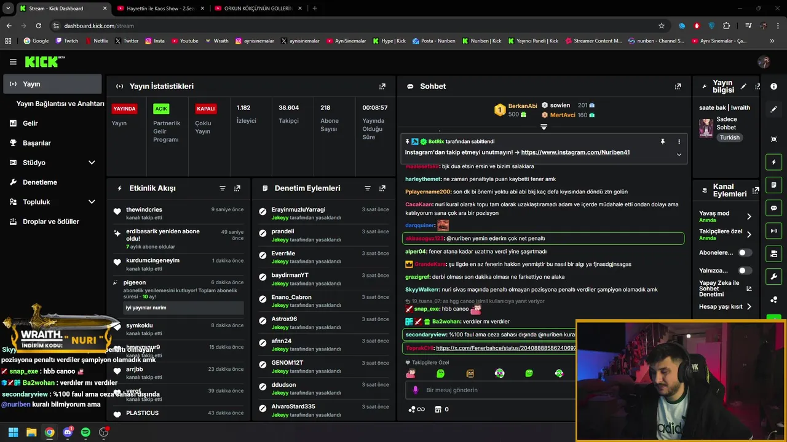Reload the page in Chrome
787x442 pixels.
(38, 26)
